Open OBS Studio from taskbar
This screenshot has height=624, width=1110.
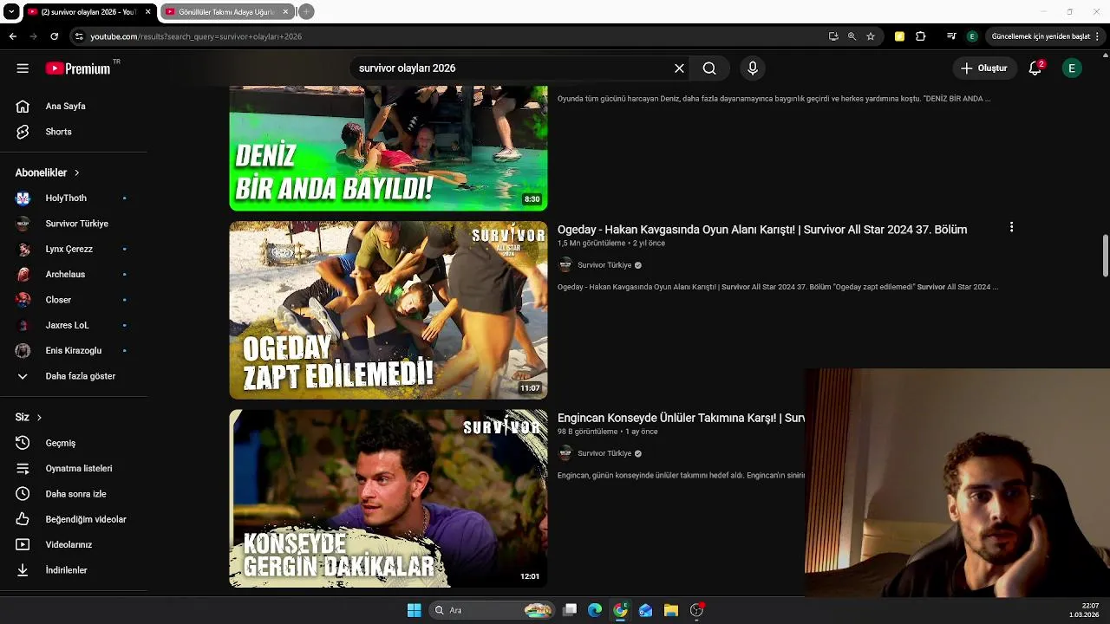click(696, 610)
